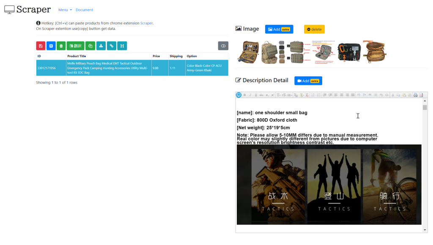Click the H heading button
The width and height of the screenshot is (433, 245).
coord(122,46)
